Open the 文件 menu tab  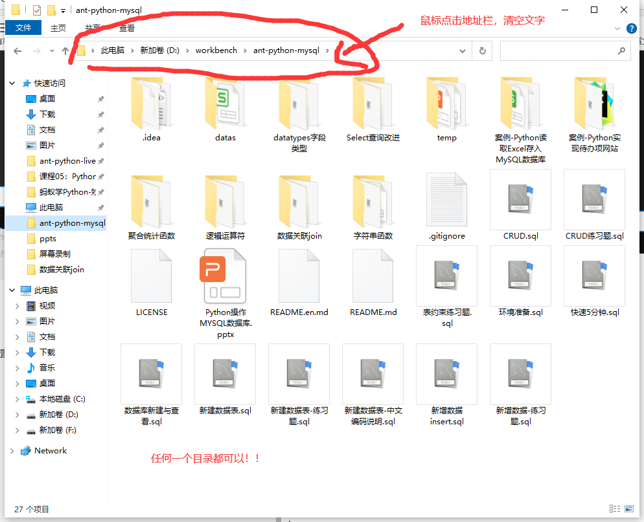pos(23,27)
